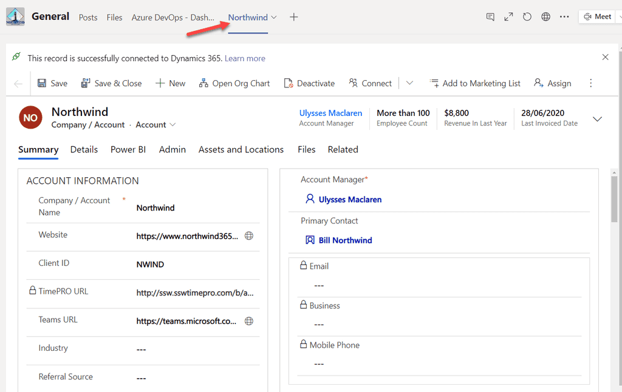Reload the tab with refresh icon
Viewport: 622px width, 392px height.
(x=527, y=17)
